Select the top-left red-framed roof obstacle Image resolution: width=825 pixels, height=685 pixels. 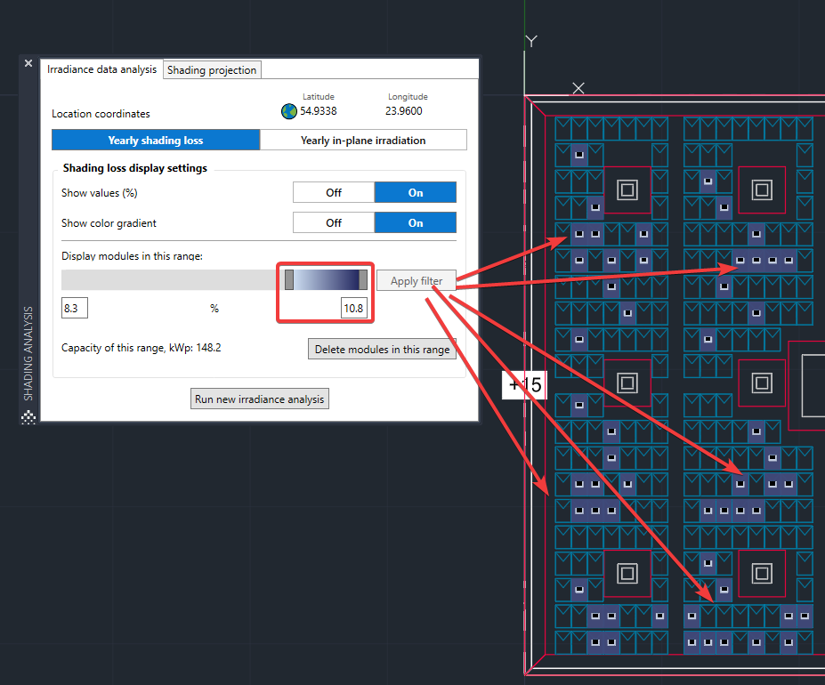[x=627, y=189]
